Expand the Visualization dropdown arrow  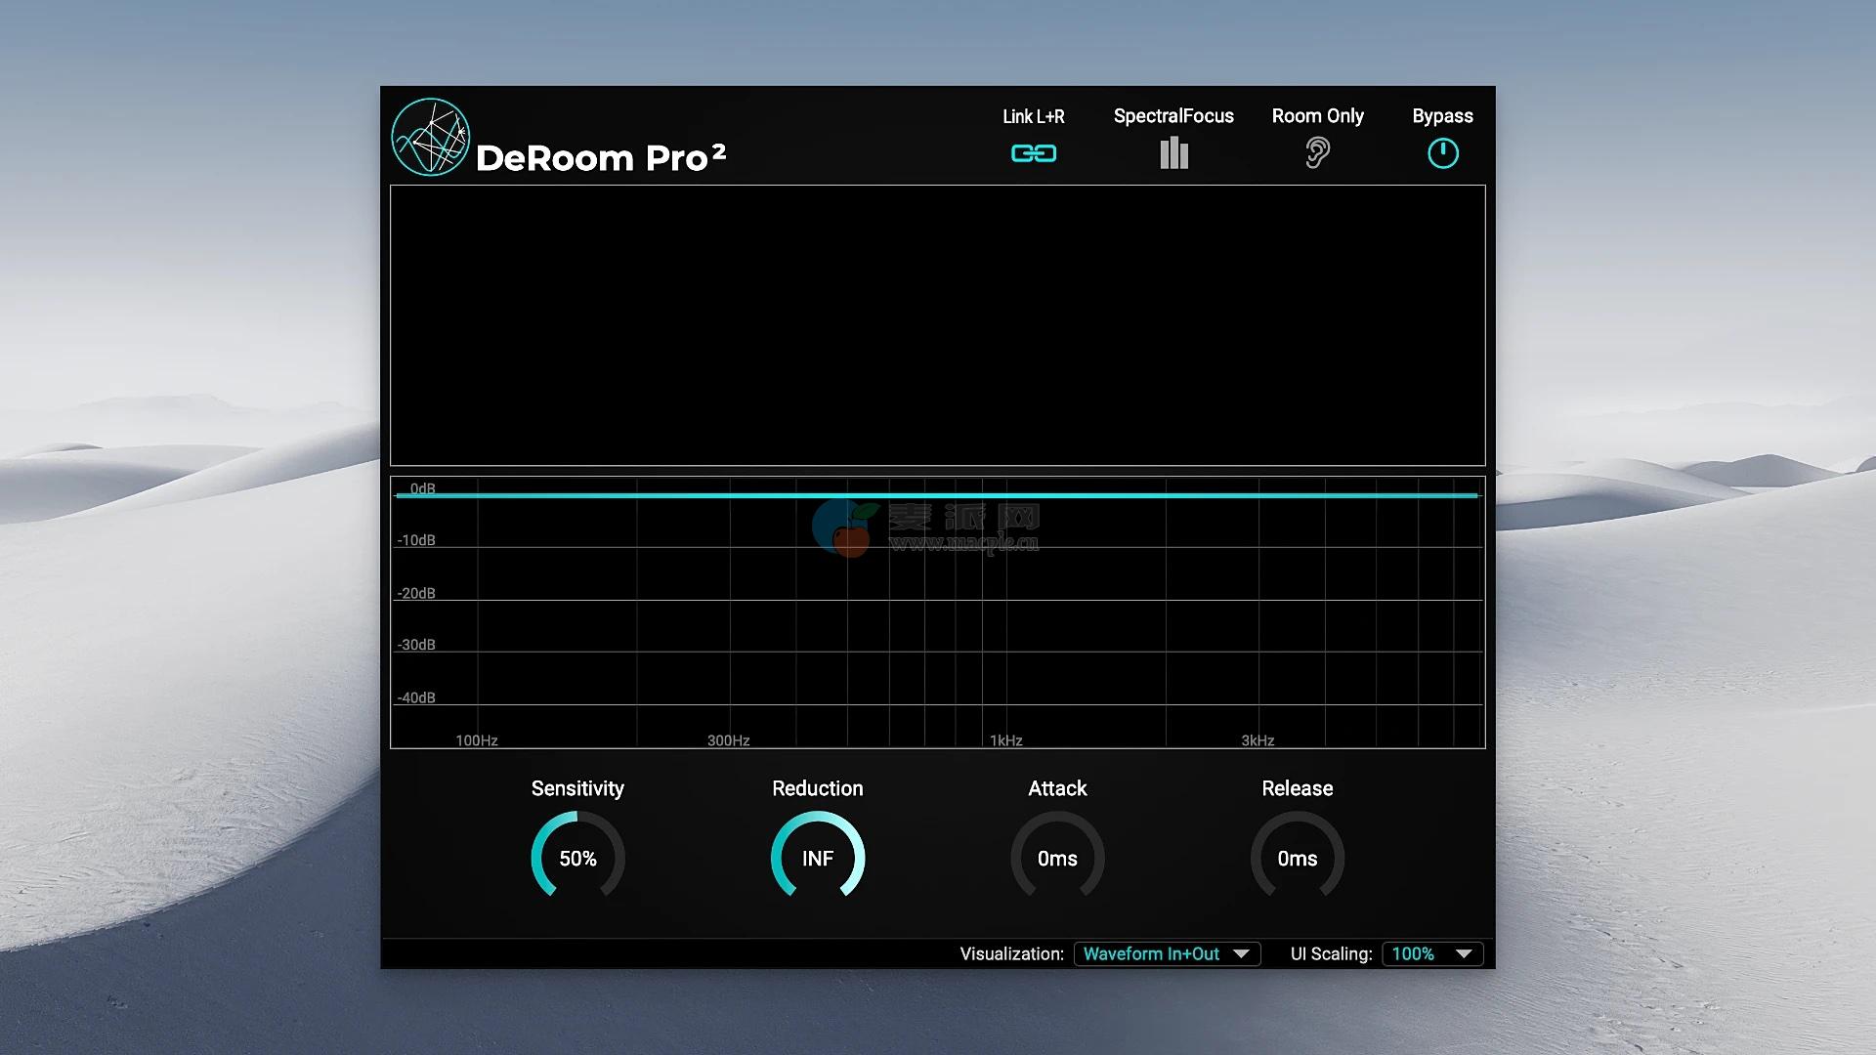click(1241, 953)
